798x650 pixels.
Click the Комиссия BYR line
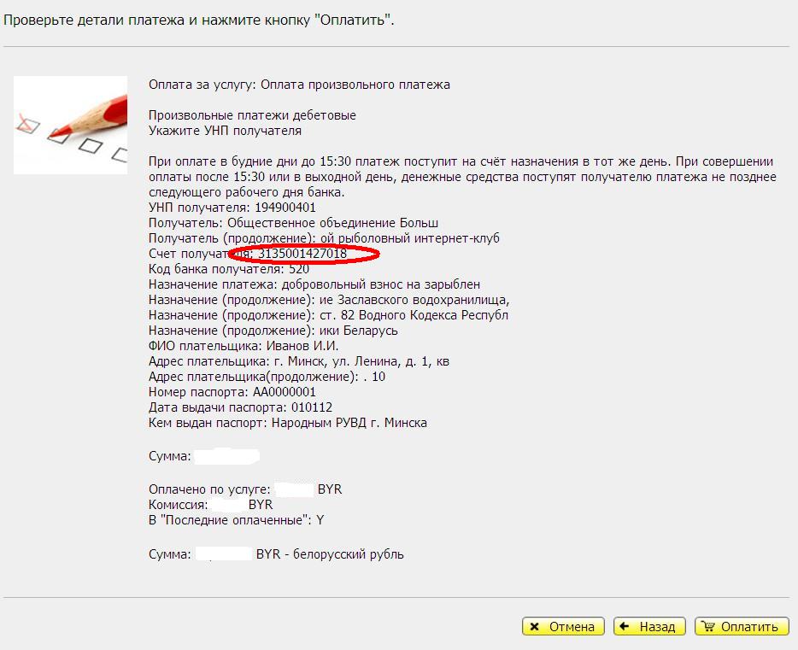[x=210, y=505]
